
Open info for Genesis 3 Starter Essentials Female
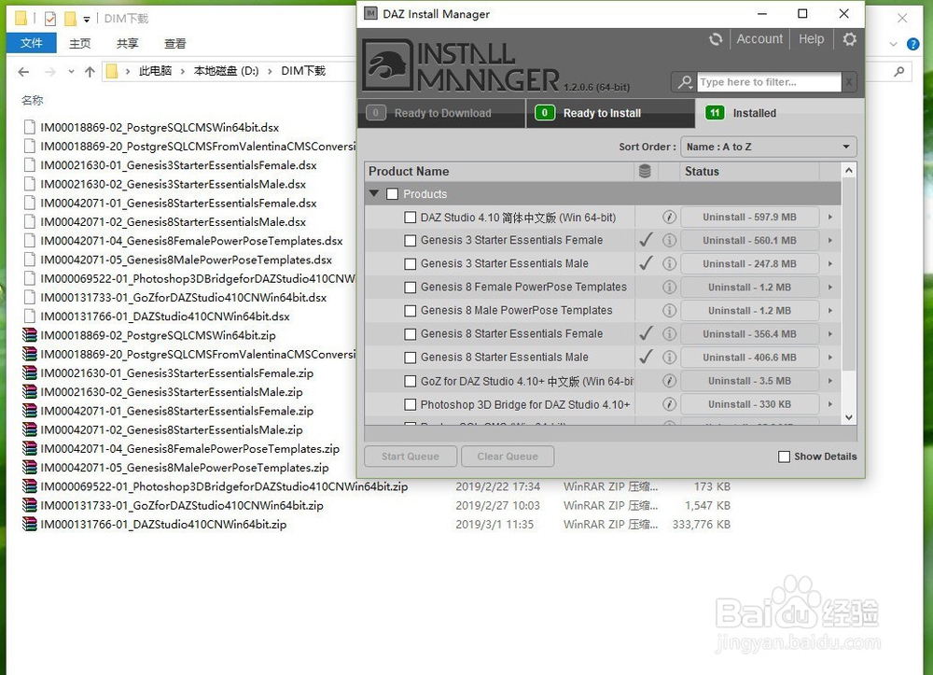[x=669, y=241]
